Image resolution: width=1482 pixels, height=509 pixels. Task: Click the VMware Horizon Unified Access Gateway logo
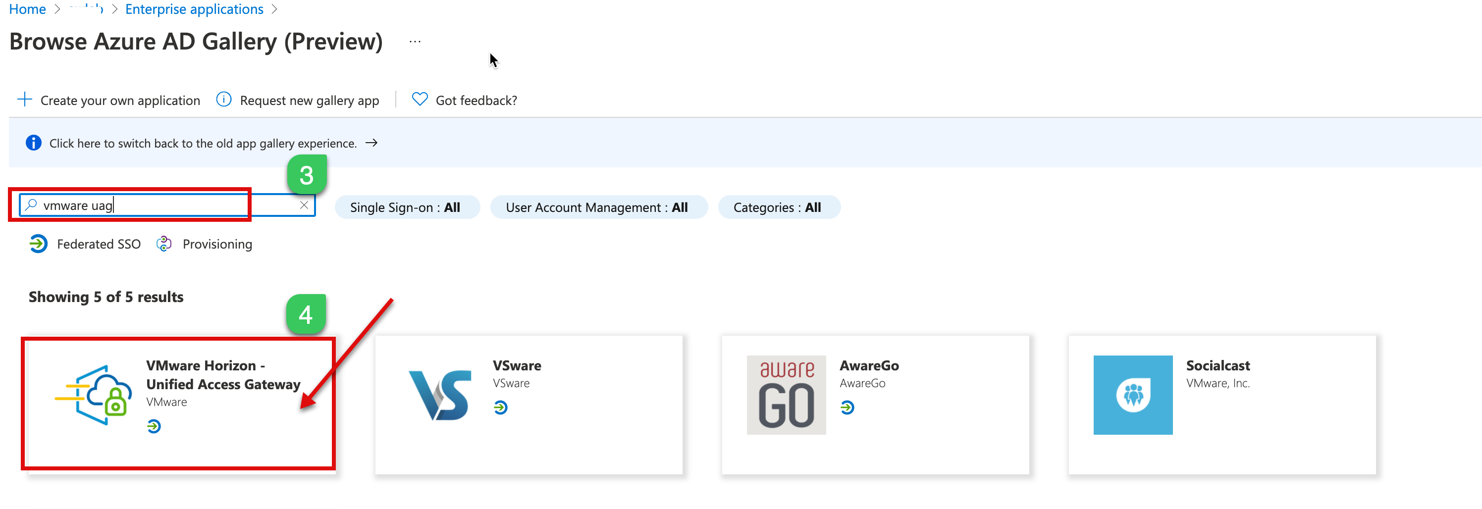coord(94,396)
